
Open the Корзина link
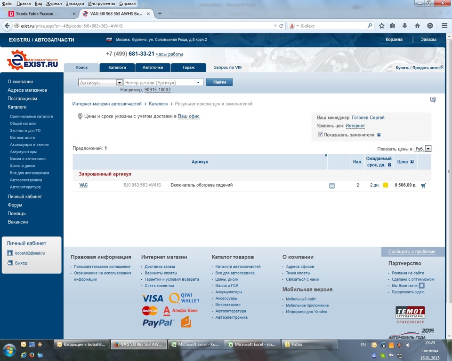394,39
